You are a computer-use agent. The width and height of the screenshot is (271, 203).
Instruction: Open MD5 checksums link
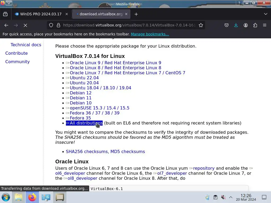point(128,151)
